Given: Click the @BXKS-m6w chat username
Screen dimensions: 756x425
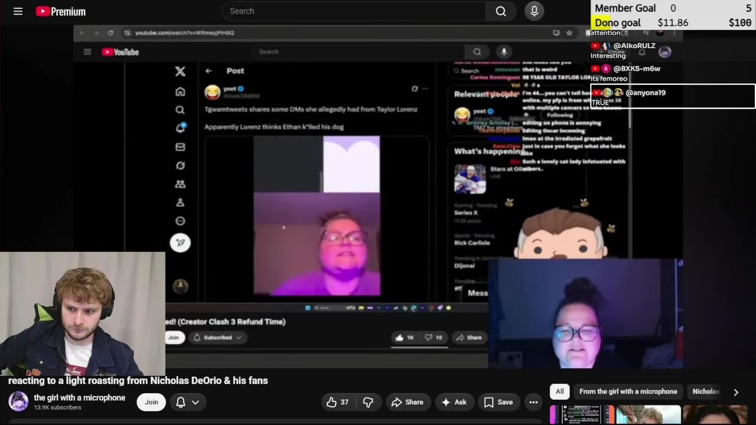Looking at the screenshot, I should (x=637, y=68).
